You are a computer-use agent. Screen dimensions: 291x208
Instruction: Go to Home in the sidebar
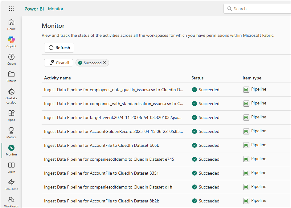pos(11,24)
